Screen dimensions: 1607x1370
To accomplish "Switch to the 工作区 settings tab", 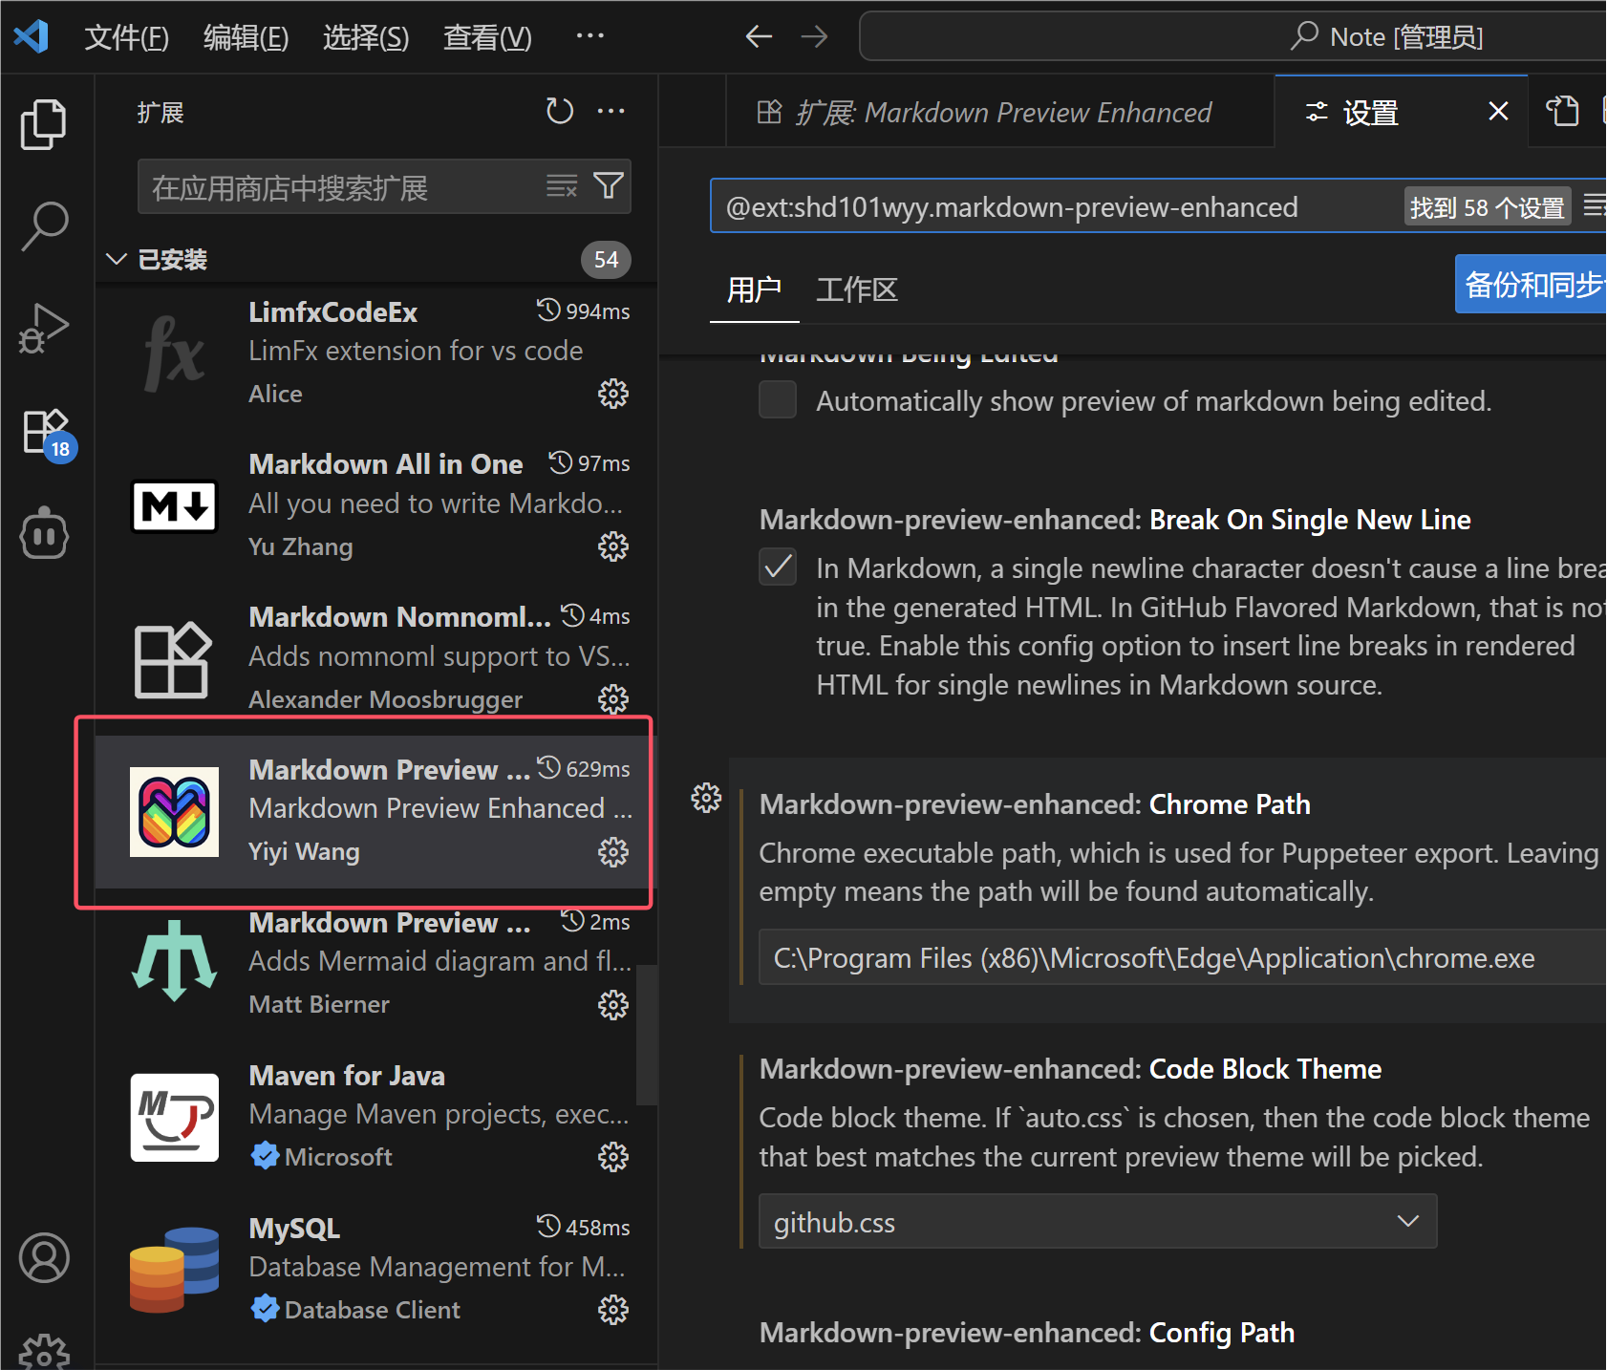I will (x=855, y=289).
